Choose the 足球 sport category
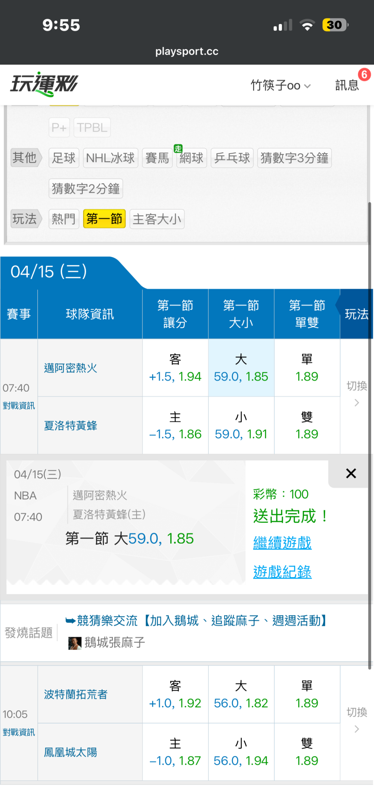Image resolution: width=374 pixels, height=810 pixels. coord(64,158)
